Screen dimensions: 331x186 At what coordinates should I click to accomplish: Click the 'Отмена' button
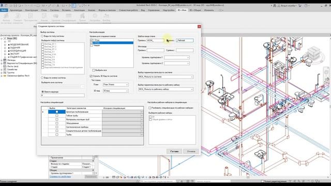(x=191, y=151)
